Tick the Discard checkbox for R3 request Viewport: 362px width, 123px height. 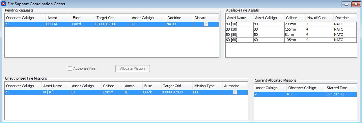[206, 24]
